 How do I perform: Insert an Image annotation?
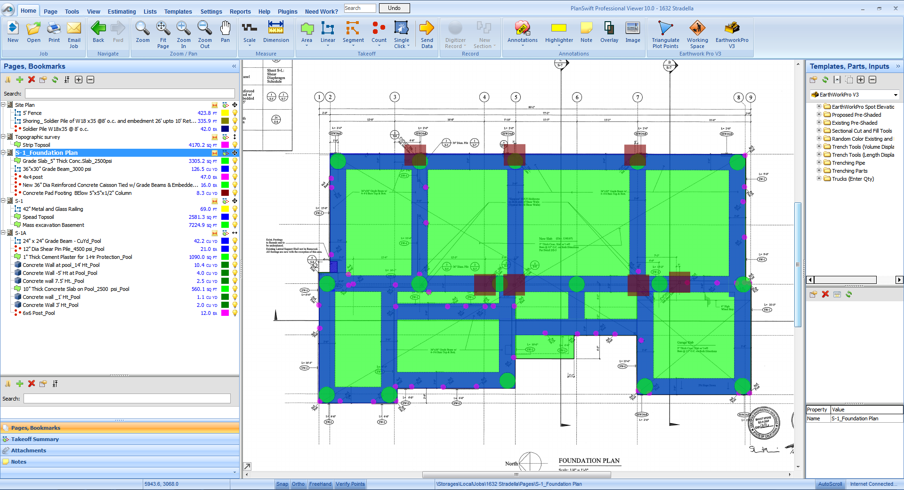633,33
